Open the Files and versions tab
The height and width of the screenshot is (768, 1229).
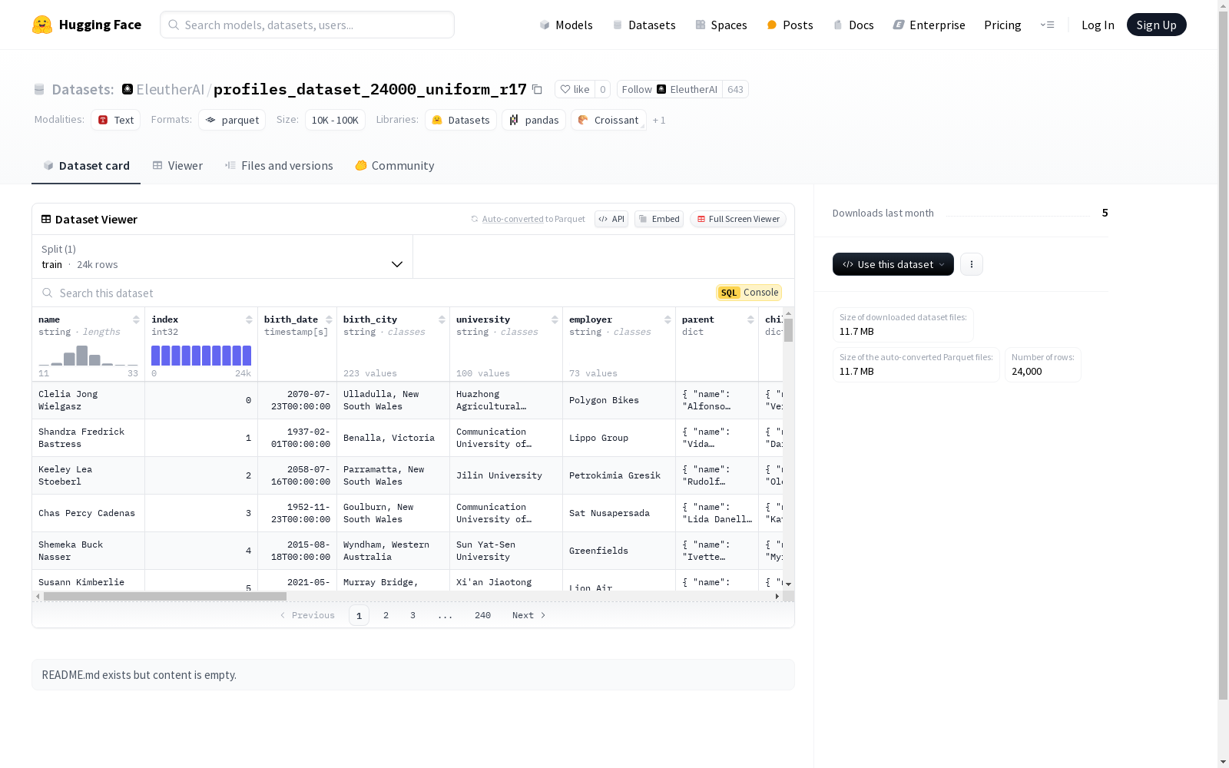tap(279, 165)
